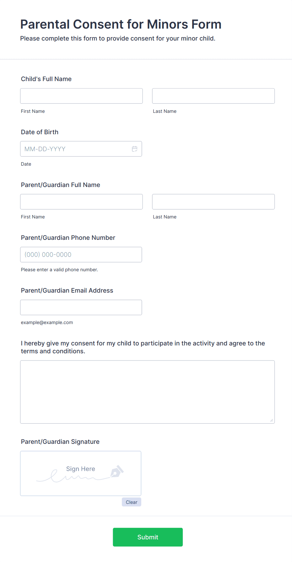Click the Date of Birth label
The width and height of the screenshot is (292, 562).
click(40, 132)
